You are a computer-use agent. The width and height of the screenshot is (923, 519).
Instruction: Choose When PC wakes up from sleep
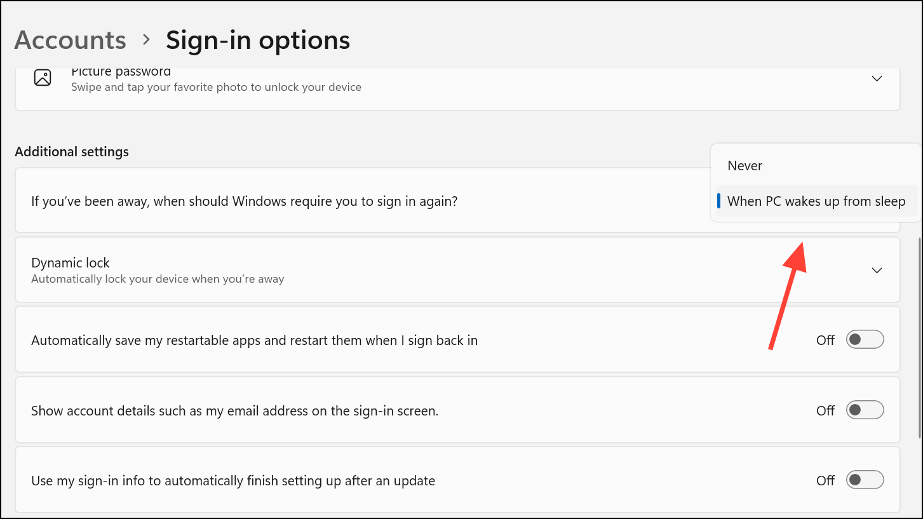pos(816,201)
